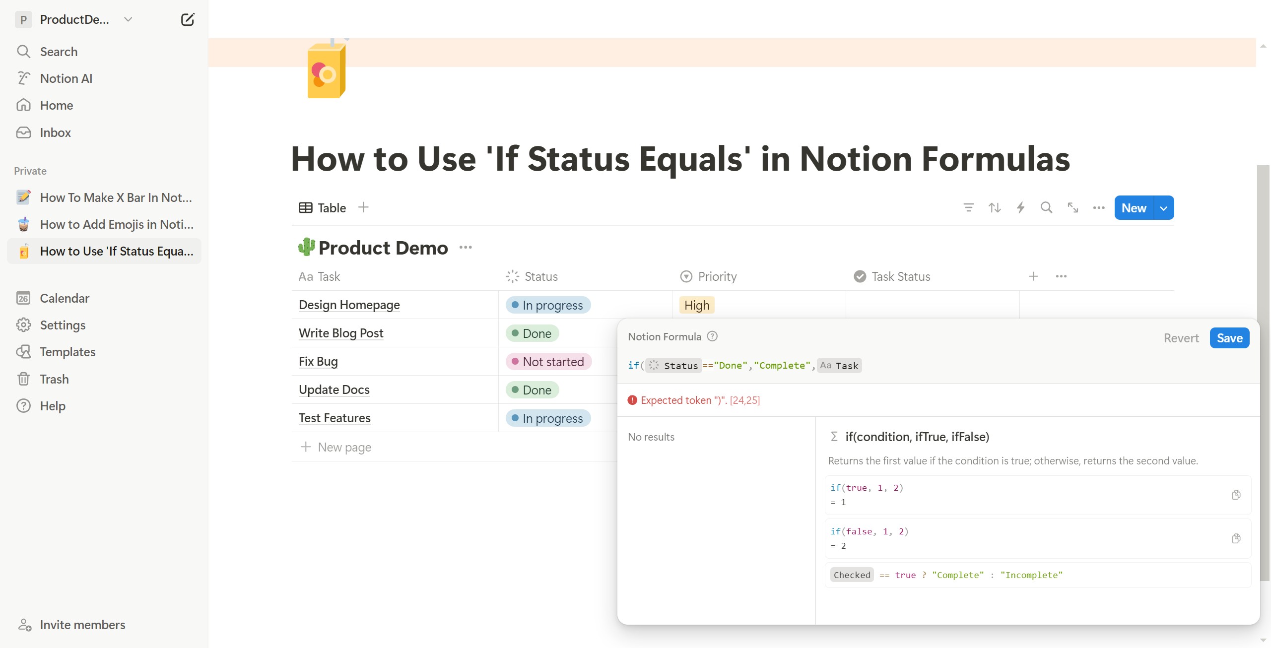The image size is (1271, 648).
Task: Copy the if(false, 1, 2) example
Action: coord(1236,539)
